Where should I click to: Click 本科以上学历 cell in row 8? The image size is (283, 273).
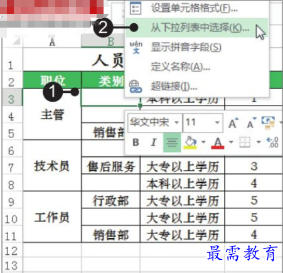[182, 183]
